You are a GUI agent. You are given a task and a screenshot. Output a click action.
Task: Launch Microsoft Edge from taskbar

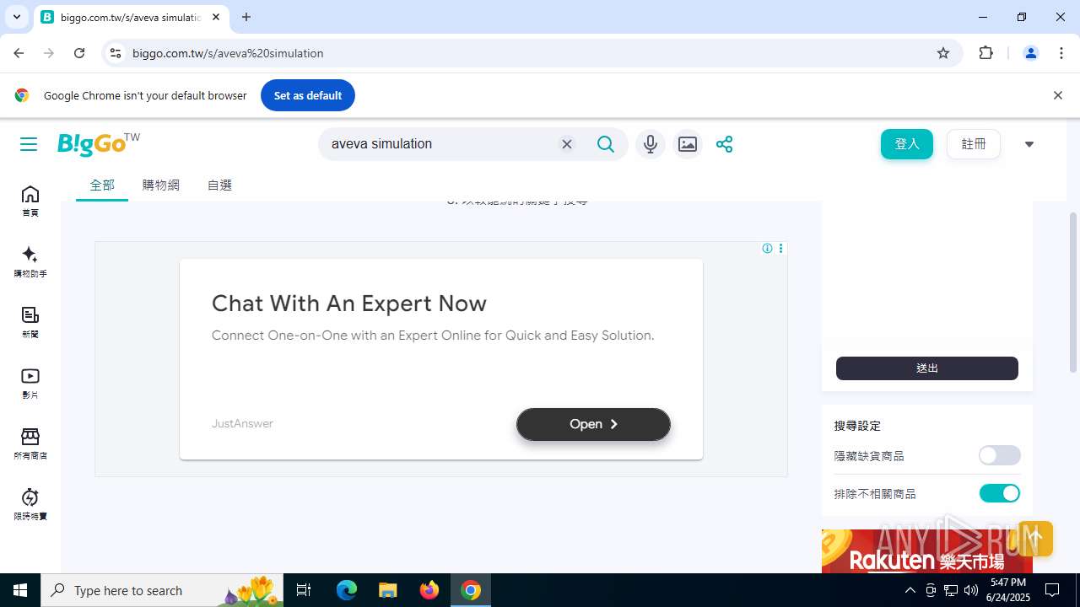(347, 590)
